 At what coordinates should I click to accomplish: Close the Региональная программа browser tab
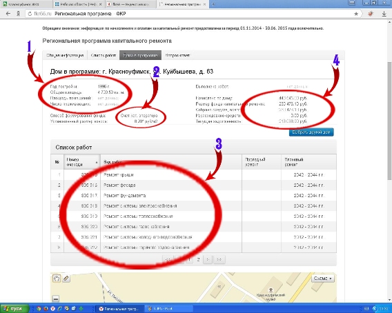204,4
